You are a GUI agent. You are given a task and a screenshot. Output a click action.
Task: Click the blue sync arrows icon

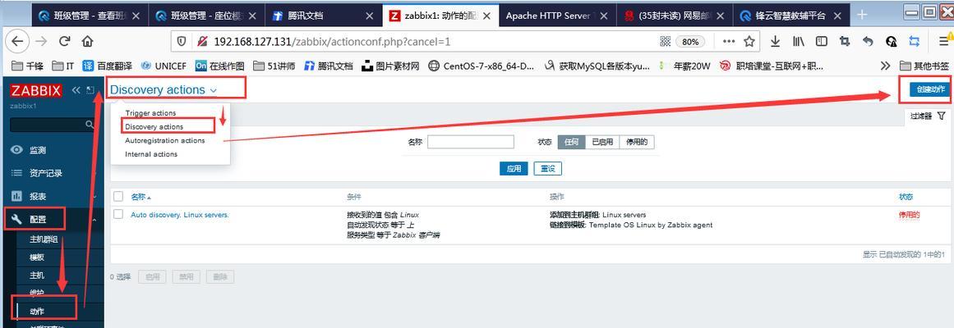[x=914, y=41]
